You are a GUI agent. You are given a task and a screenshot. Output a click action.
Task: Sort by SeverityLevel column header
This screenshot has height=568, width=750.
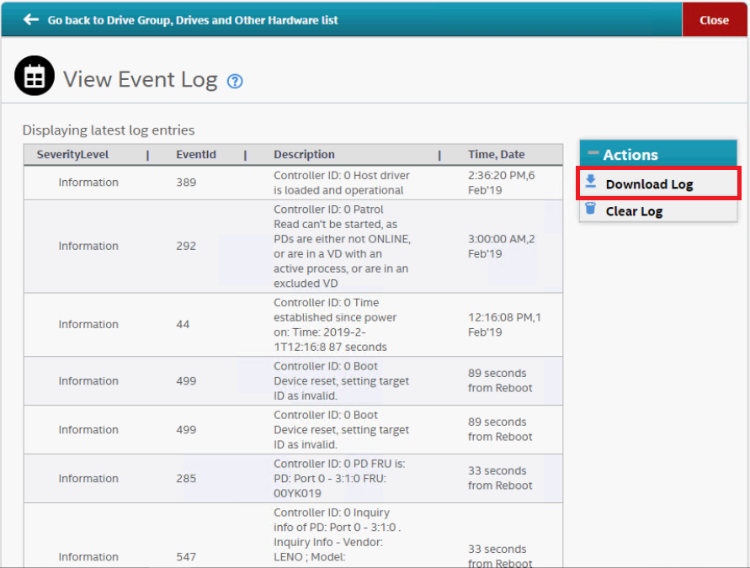(72, 155)
